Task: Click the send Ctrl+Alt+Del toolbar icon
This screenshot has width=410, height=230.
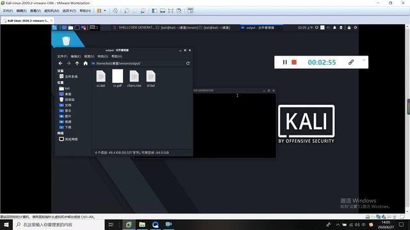Action: click(115, 11)
